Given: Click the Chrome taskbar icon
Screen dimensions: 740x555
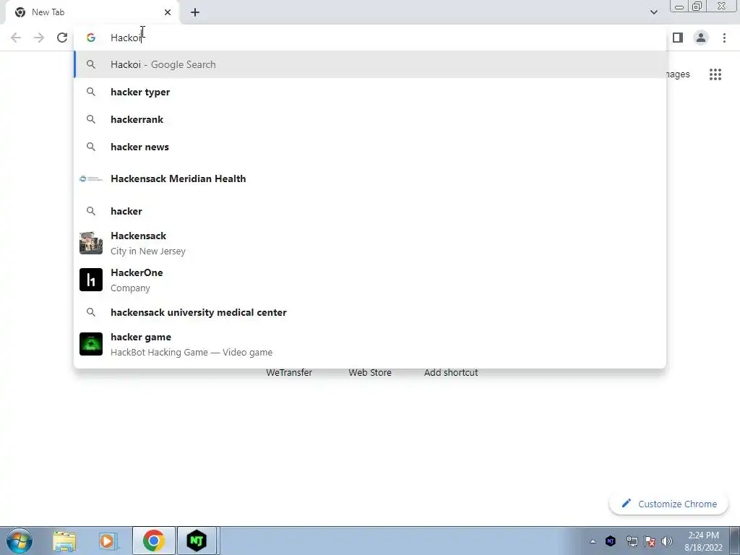Looking at the screenshot, I should point(153,541).
